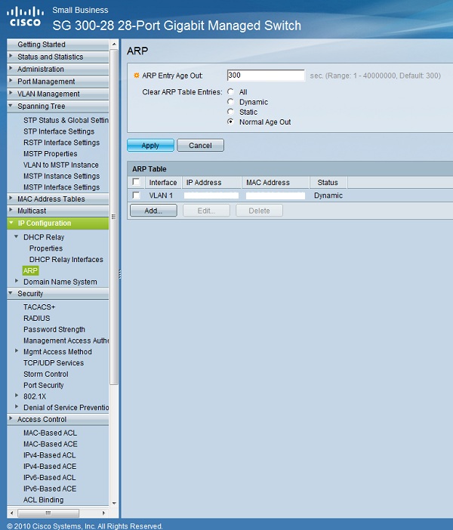The image size is (453, 530).
Task: Expand the VLAN Management arrow
Action: click(11, 93)
